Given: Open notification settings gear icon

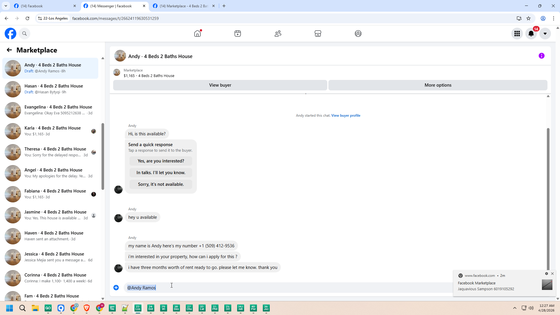Looking at the screenshot, I should [547, 274].
